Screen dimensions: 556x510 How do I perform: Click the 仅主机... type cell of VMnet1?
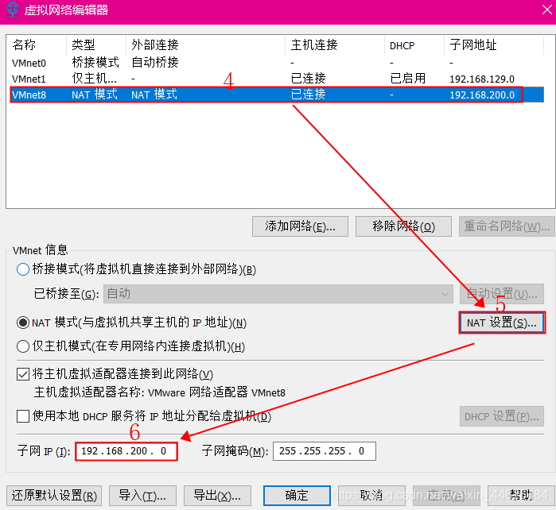pyautogui.click(x=94, y=79)
